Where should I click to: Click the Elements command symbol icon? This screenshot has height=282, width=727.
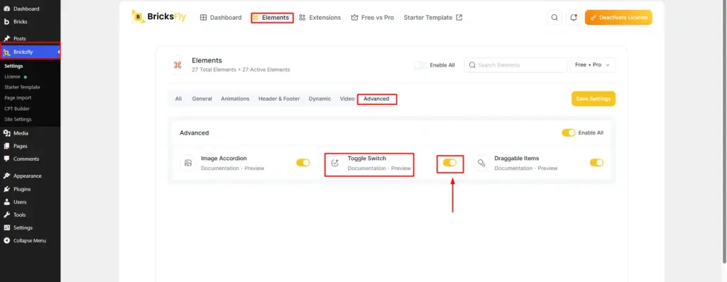coord(177,64)
